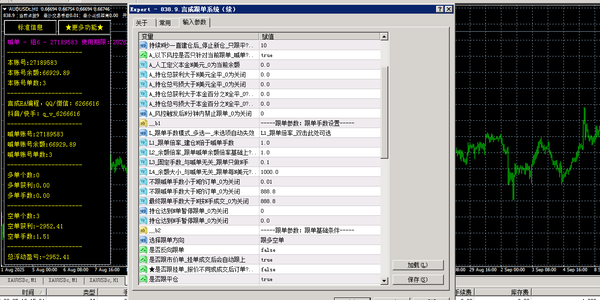The height and width of the screenshot is (300, 600).
Task: Open the L1_跟单倍率 mode selection value
Action: tap(319, 133)
